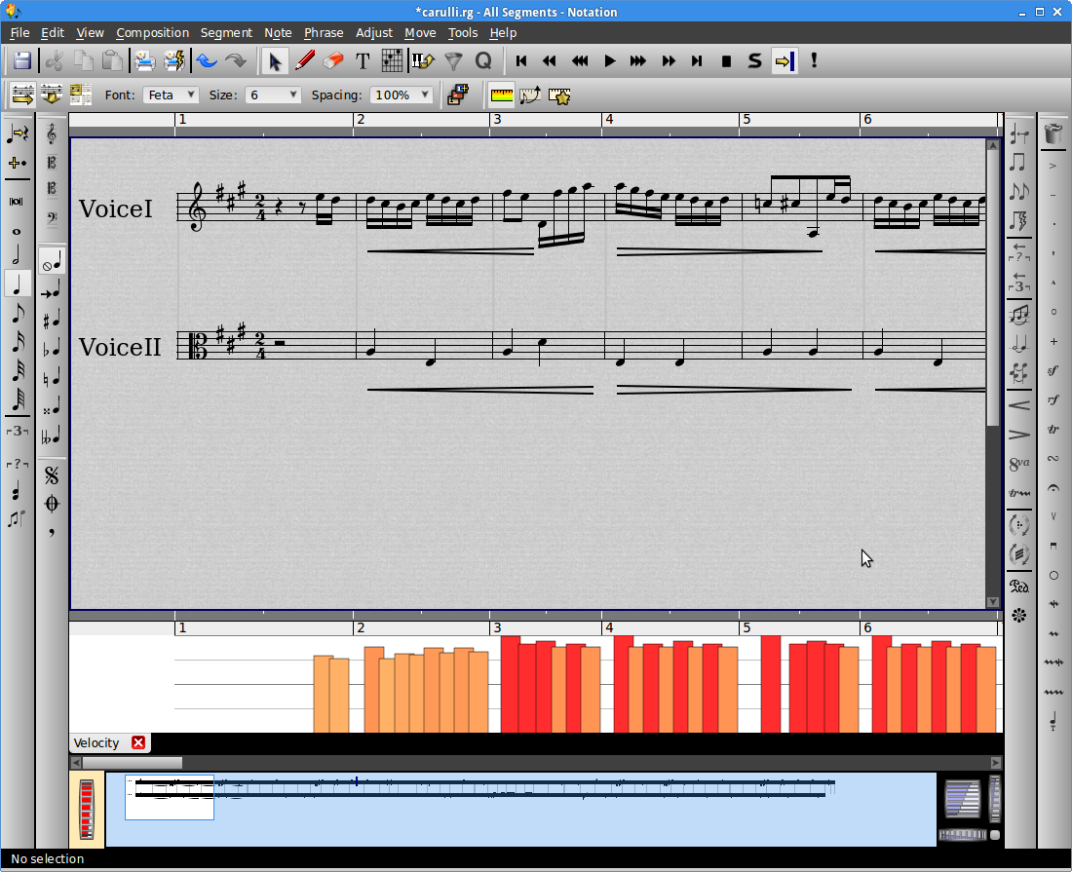Viewport: 1072px width, 872px height.
Task: Click the panic exclamation button
Action: (x=814, y=60)
